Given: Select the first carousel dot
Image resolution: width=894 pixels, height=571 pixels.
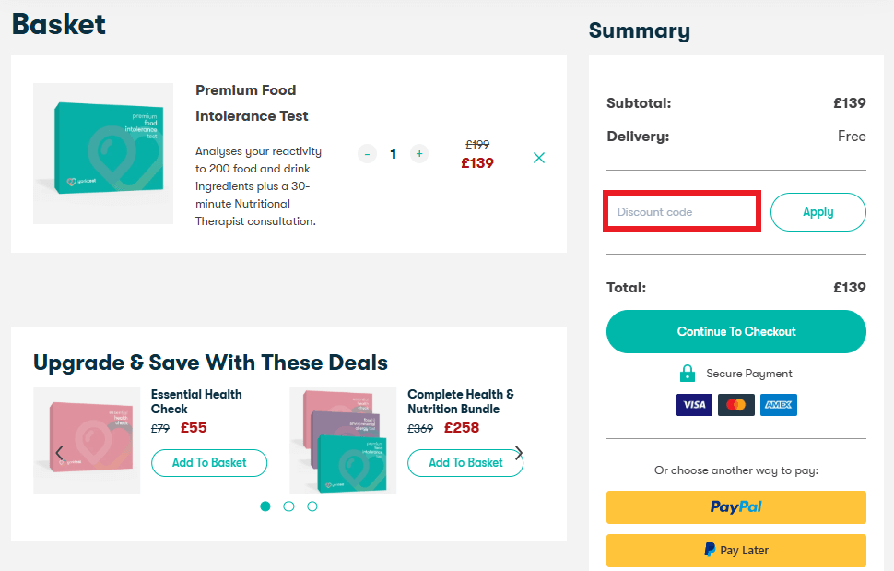Looking at the screenshot, I should click(265, 506).
